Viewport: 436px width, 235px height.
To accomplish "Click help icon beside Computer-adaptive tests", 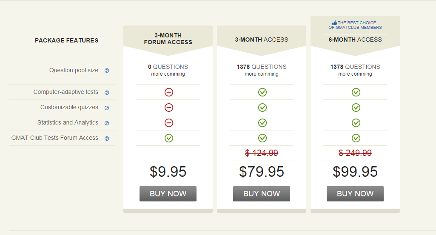I will click(107, 93).
